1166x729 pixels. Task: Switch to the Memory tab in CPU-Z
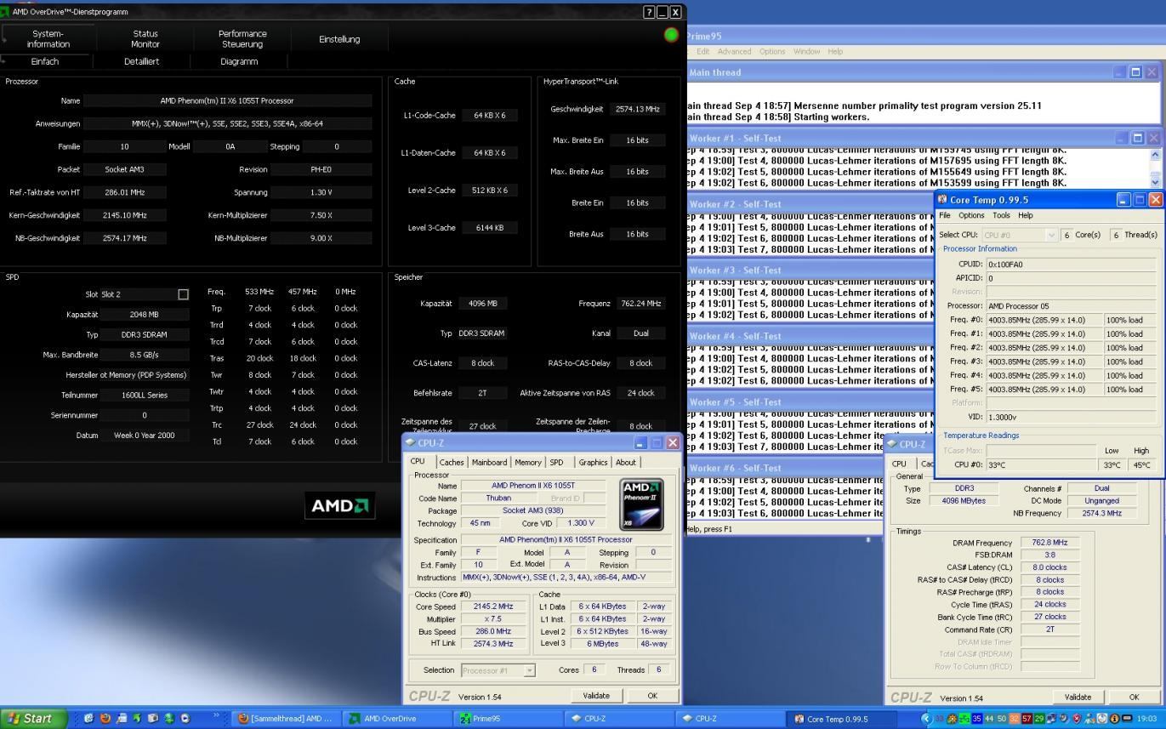(527, 463)
